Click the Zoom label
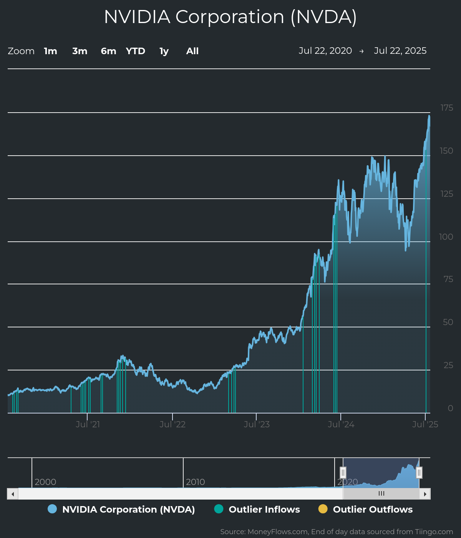Screen dimensions: 461x538 (21, 51)
